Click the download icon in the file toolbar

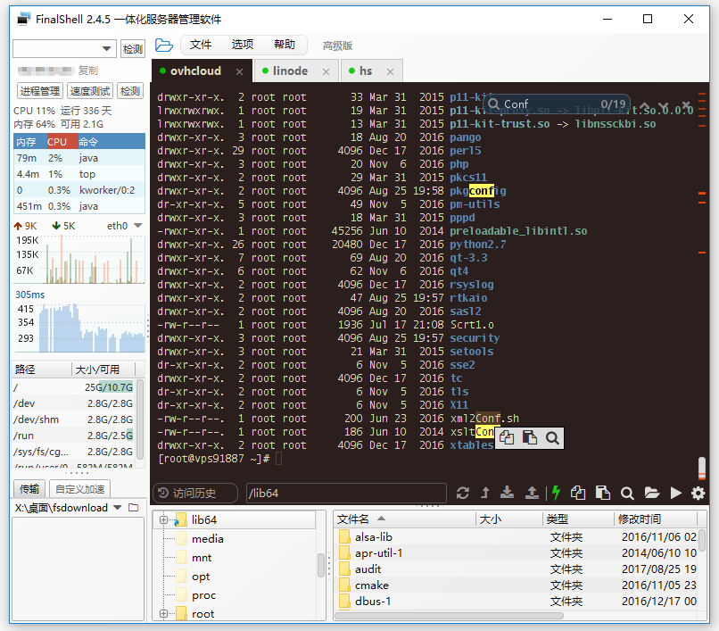pyautogui.click(x=508, y=493)
